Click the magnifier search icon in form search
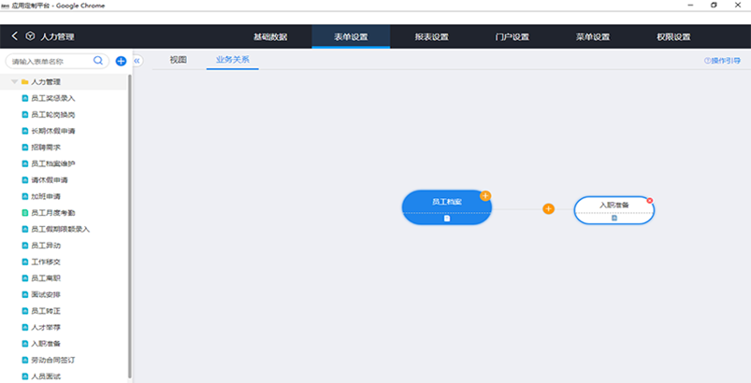 click(x=98, y=61)
